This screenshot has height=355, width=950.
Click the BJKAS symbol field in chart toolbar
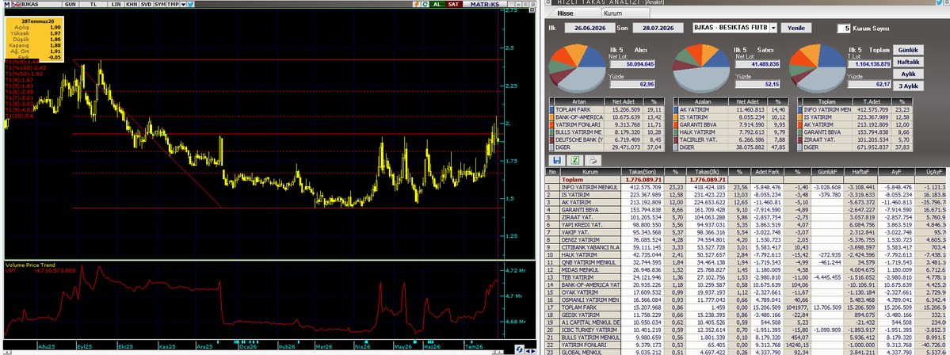click(x=40, y=4)
